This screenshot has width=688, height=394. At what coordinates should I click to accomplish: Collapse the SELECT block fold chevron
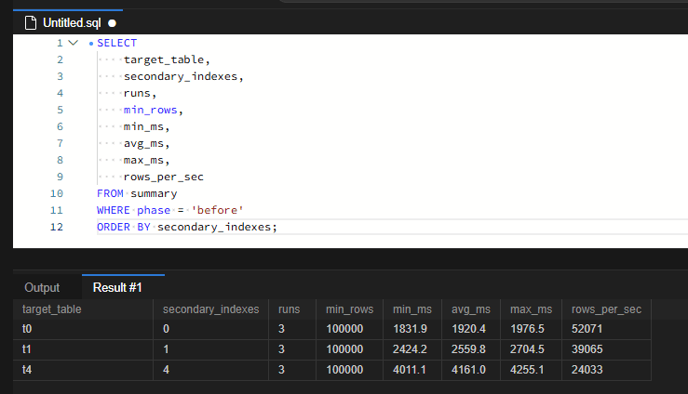[x=74, y=43]
